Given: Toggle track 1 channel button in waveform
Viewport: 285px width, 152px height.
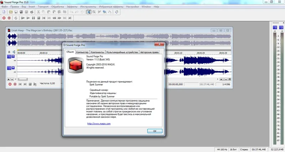Looking at the screenshot, I should 9,57.
